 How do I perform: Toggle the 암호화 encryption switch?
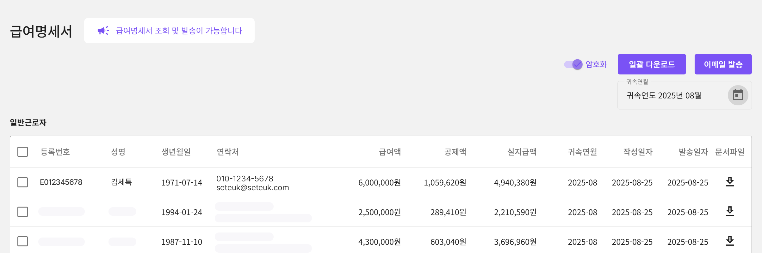point(573,64)
